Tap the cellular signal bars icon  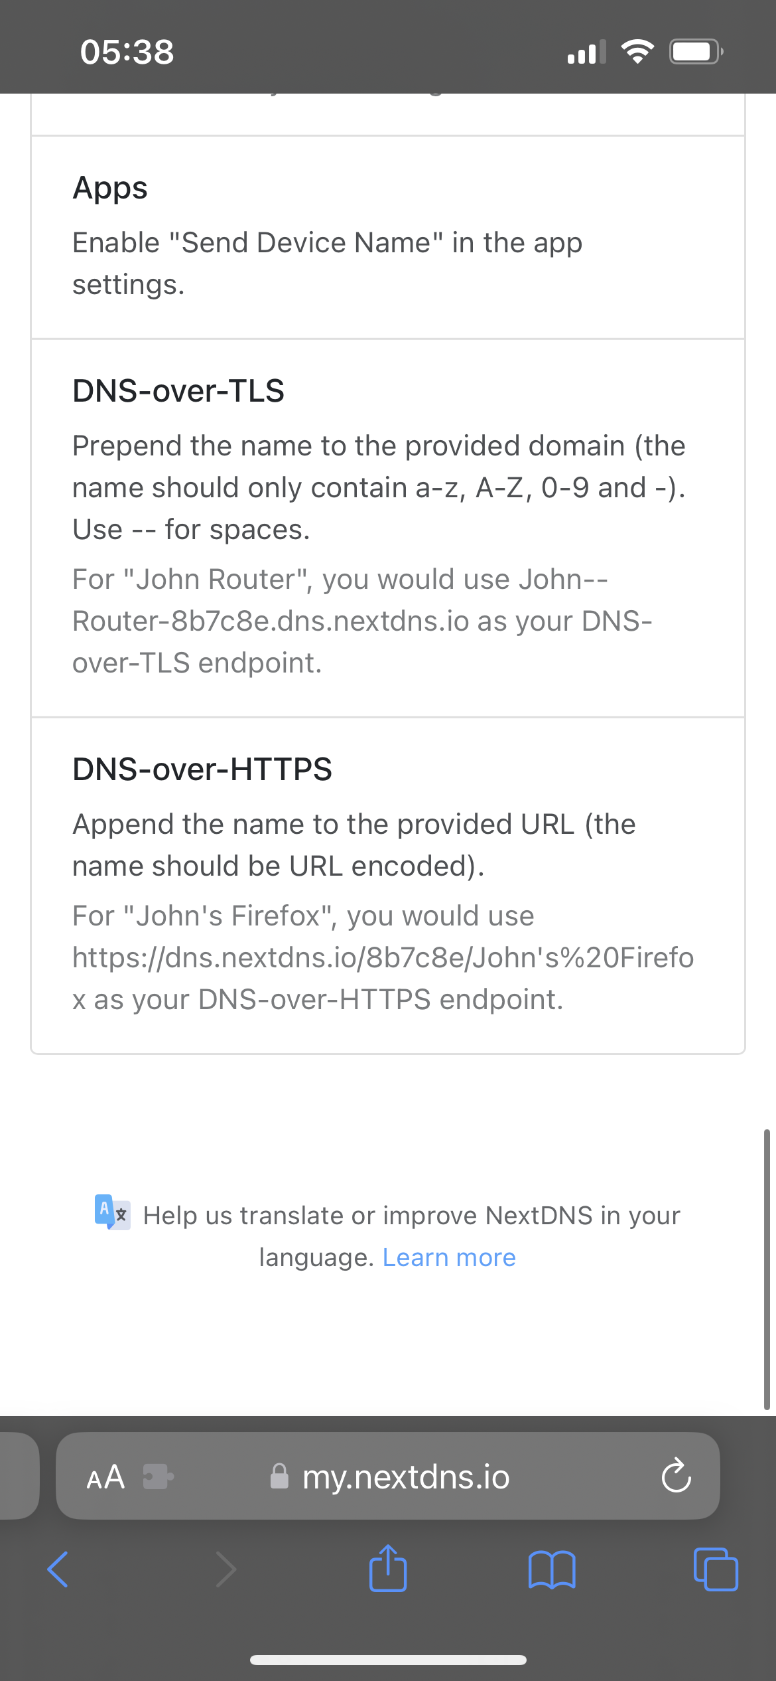tap(586, 51)
